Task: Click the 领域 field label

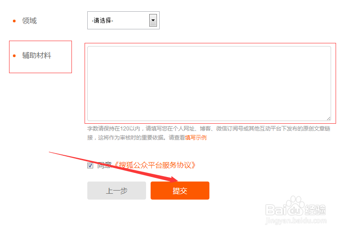Action: pyautogui.click(x=29, y=21)
